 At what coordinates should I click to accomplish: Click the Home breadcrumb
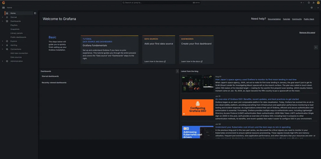pos(9,7)
